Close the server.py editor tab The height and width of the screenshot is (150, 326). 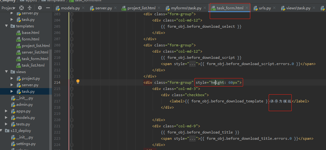click(116, 8)
